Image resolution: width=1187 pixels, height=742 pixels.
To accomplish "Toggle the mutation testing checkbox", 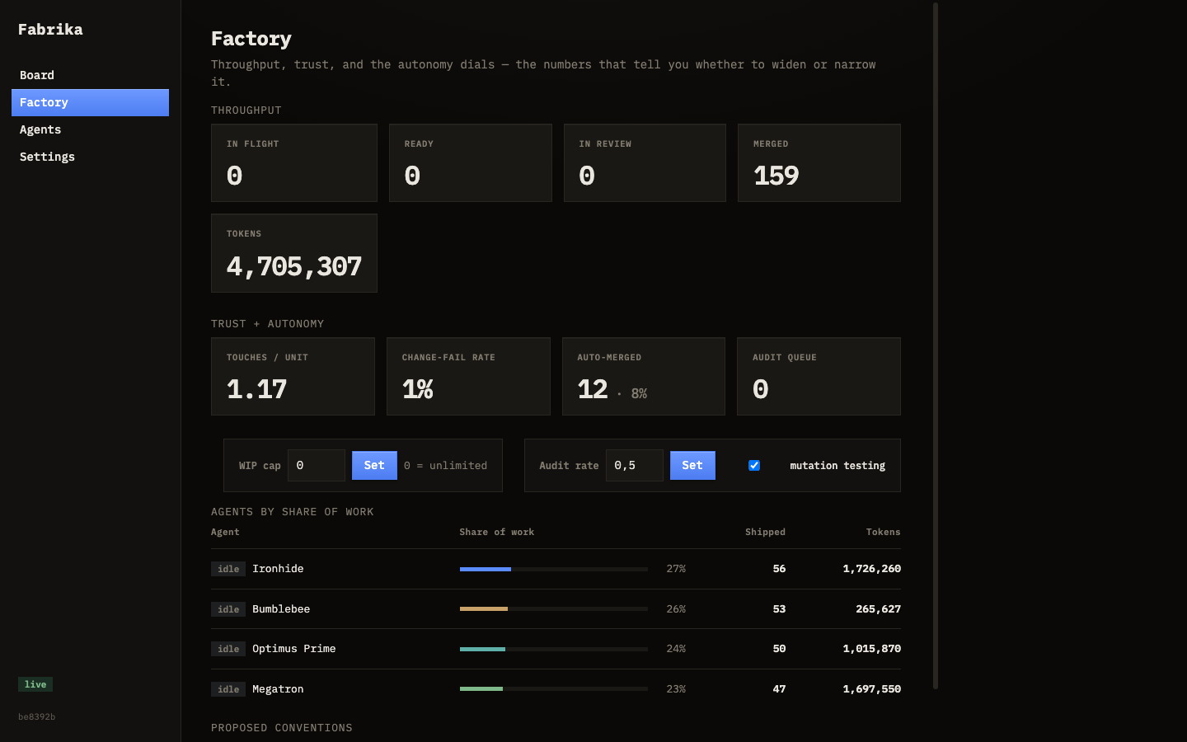I will coord(754,466).
